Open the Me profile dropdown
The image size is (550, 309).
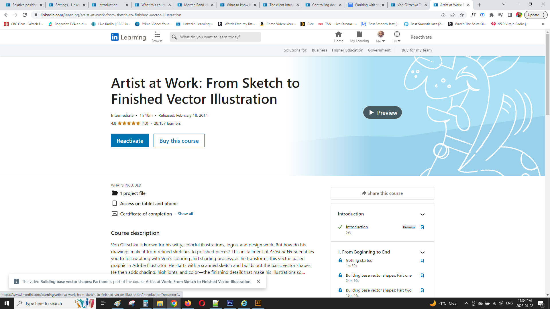coord(380,37)
